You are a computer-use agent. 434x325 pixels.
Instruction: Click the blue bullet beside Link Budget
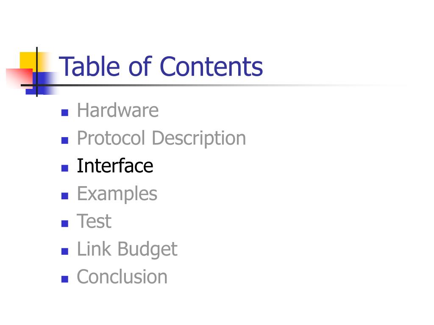65,251
